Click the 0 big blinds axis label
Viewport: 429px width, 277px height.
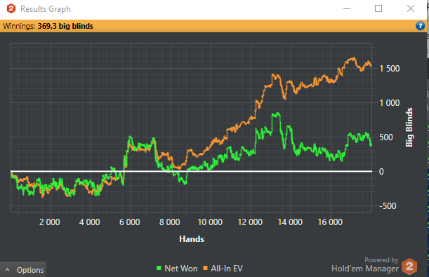tap(381, 172)
